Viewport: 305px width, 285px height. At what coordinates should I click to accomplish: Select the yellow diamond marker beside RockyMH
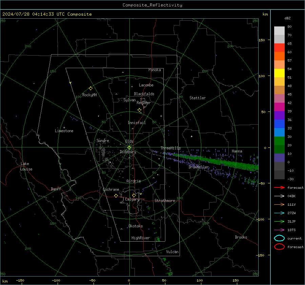[x=90, y=88]
